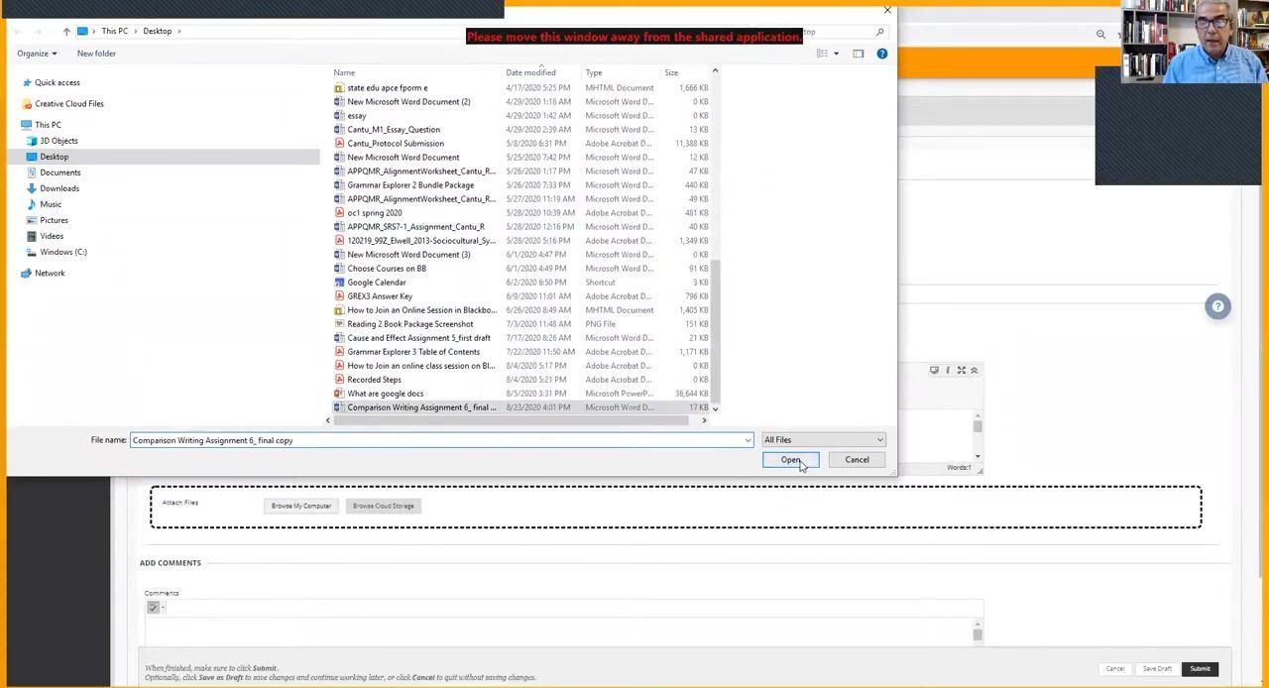The image size is (1269, 688).
Task: Click the shortcut icon beside Google Calendar
Action: point(340,283)
